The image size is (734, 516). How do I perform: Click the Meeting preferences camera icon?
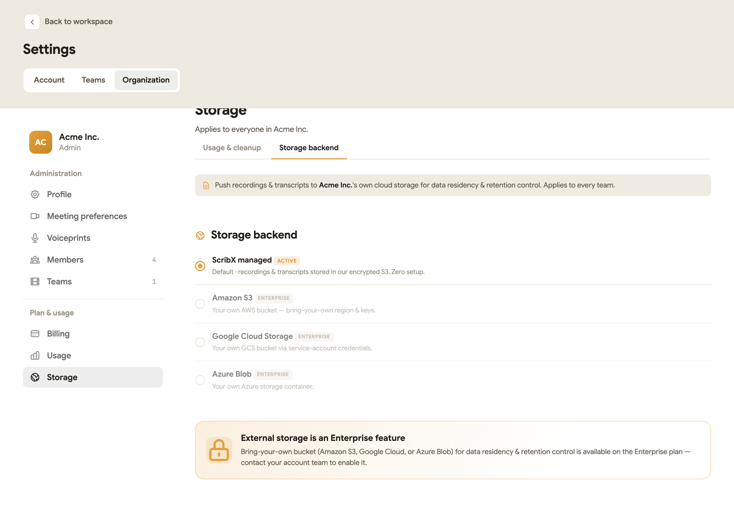[35, 216]
